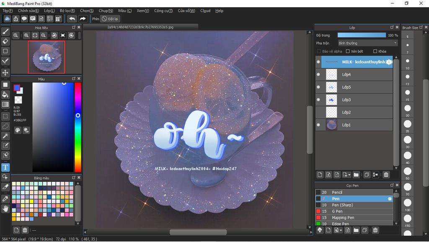Delete the selected layer with trash icon
429x242 pixels.
click(386, 175)
